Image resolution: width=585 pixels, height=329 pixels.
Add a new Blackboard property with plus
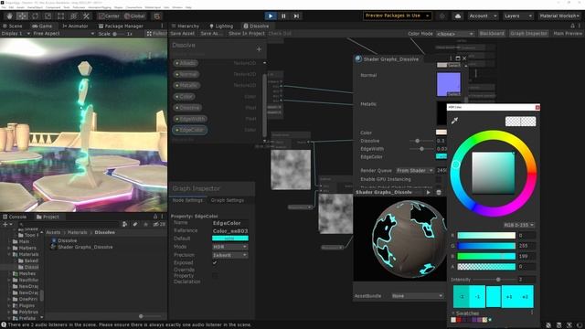(259, 48)
